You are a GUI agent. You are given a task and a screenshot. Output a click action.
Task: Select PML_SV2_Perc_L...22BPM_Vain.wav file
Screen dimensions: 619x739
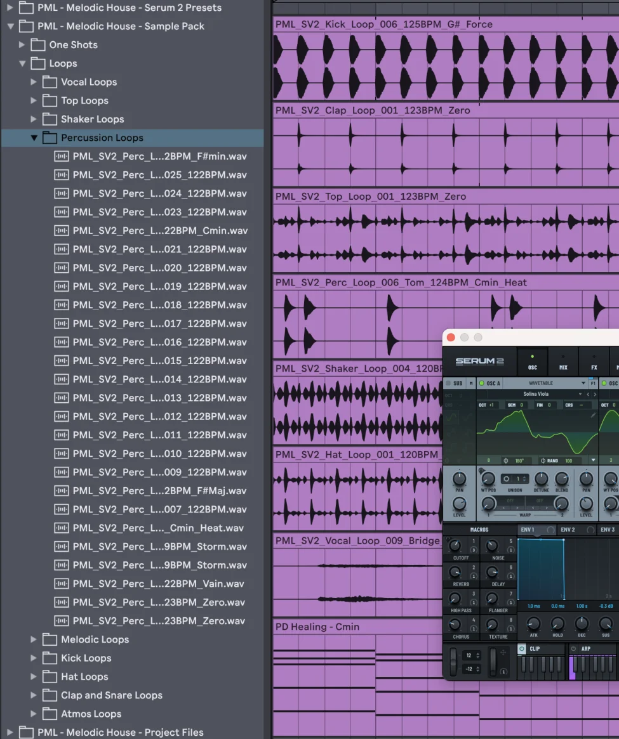point(158,584)
